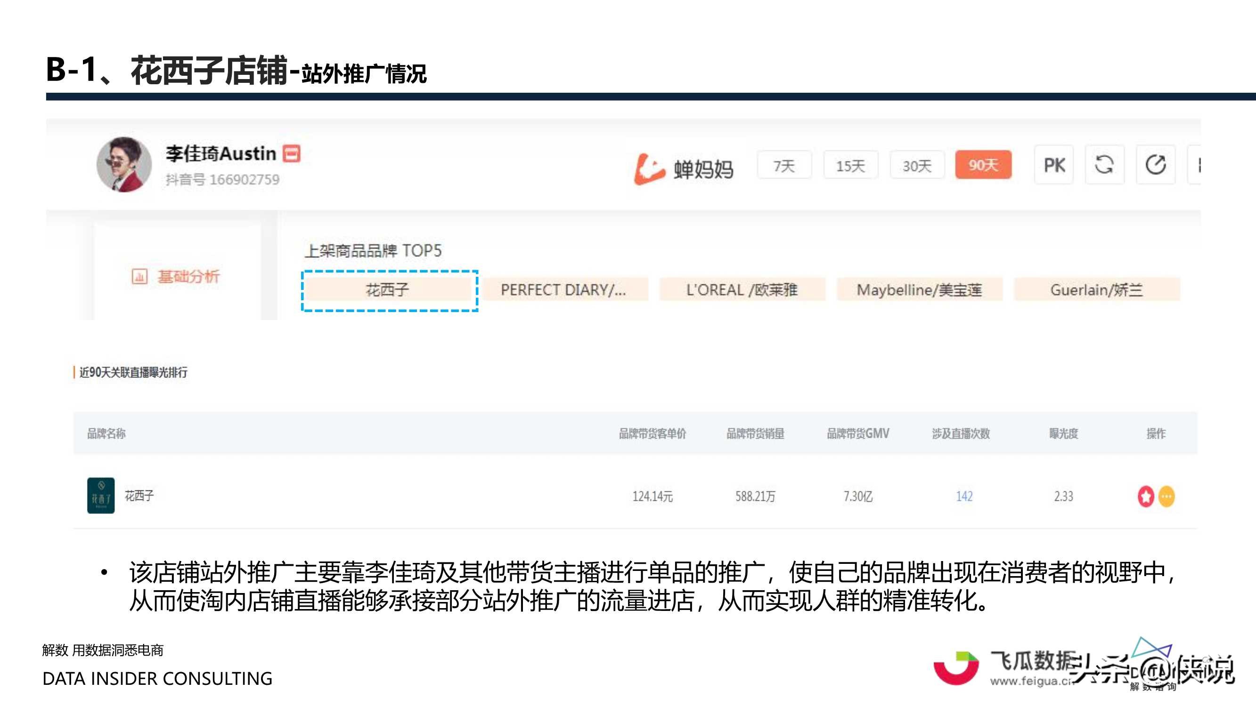The width and height of the screenshot is (1256, 706).
Task: Select the 7天 time range
Action: (x=783, y=166)
